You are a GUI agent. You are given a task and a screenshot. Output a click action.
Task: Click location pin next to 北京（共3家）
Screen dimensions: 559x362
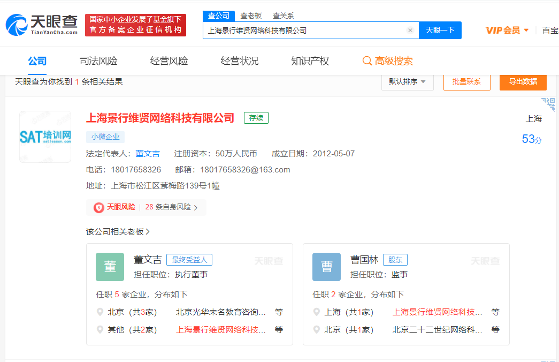(100, 312)
